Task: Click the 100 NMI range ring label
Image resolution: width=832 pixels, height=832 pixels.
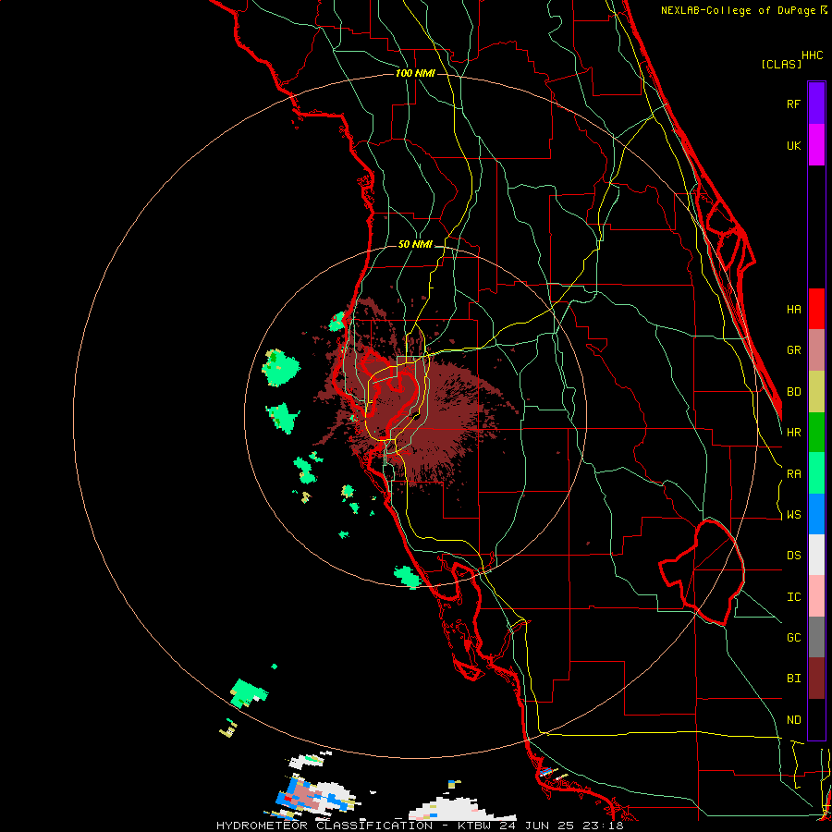Action: click(415, 73)
